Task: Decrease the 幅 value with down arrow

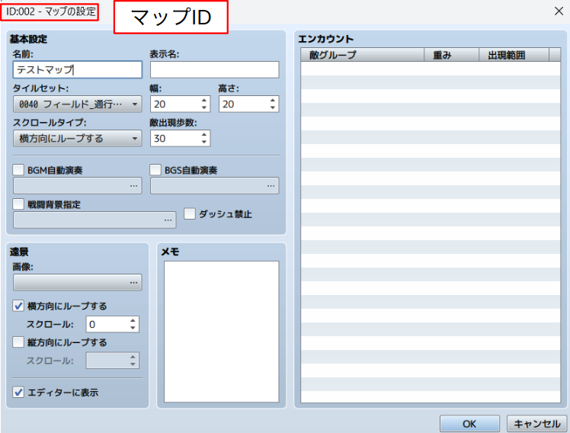Action: click(204, 108)
